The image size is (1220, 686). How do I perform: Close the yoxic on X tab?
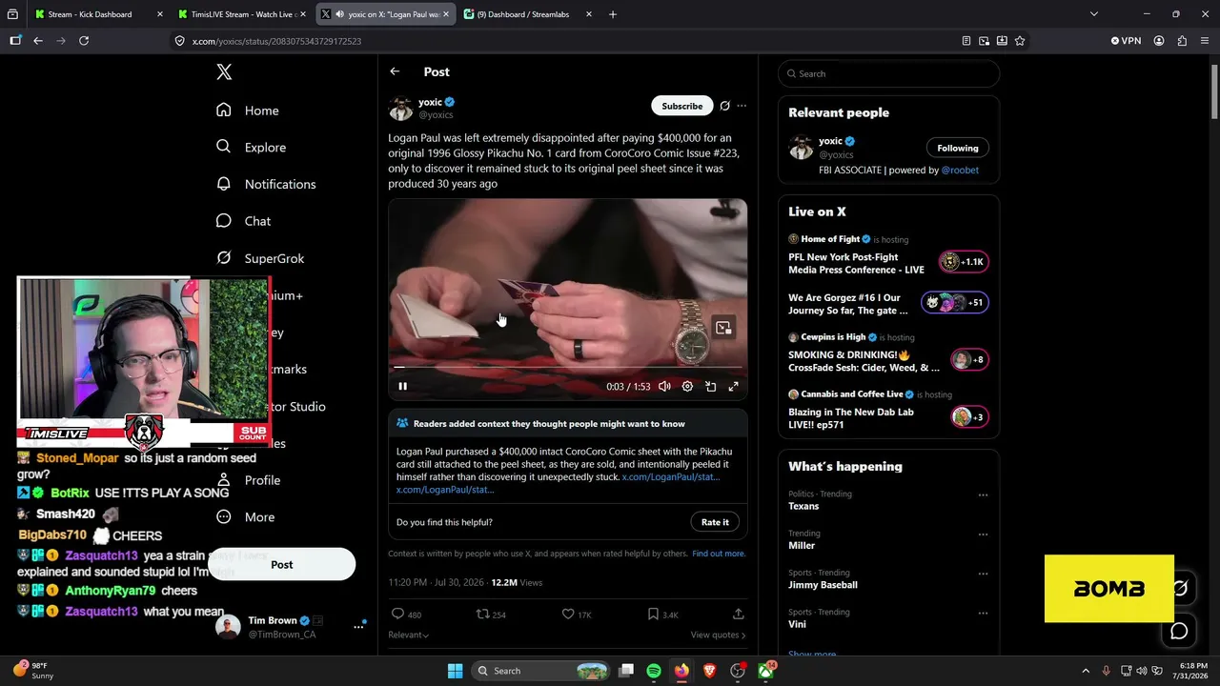tap(446, 14)
